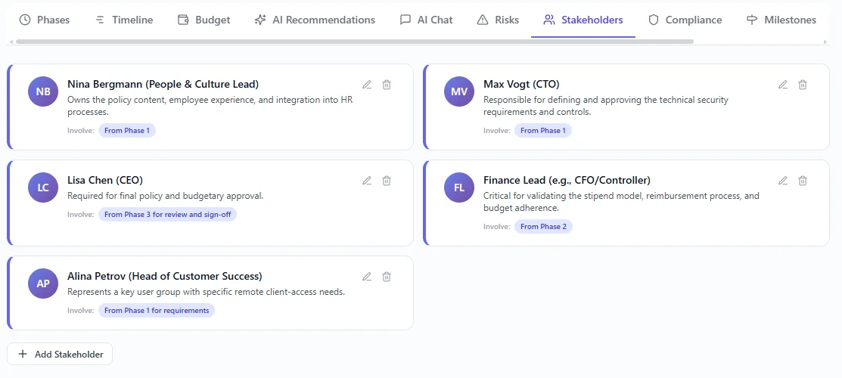
Task: View the AI Recommendations tab
Action: 315,20
